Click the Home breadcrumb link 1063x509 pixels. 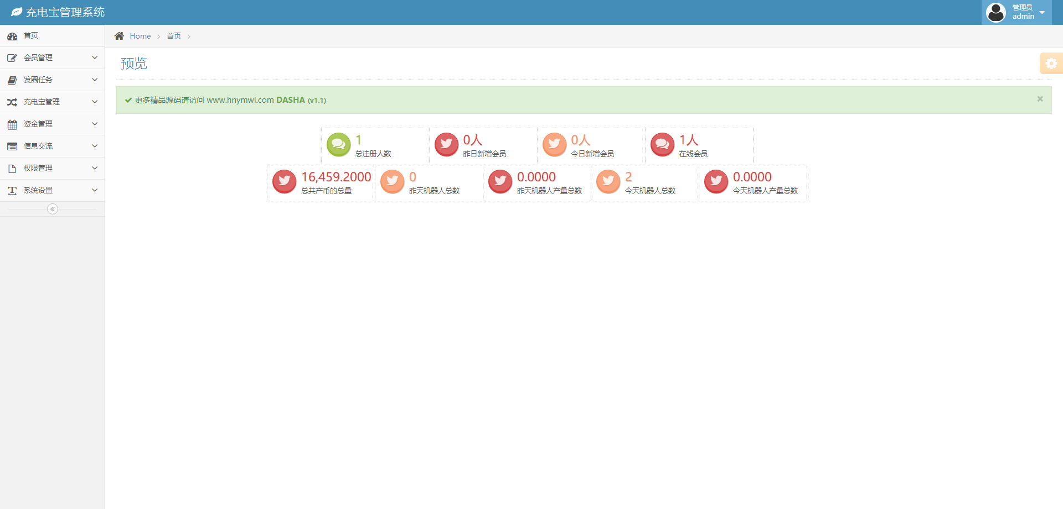pos(140,36)
